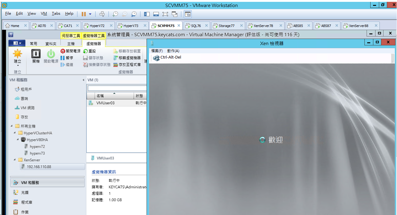Select 租用戶 in the navigation pane
The height and width of the screenshot is (215, 397).
(x=24, y=89)
